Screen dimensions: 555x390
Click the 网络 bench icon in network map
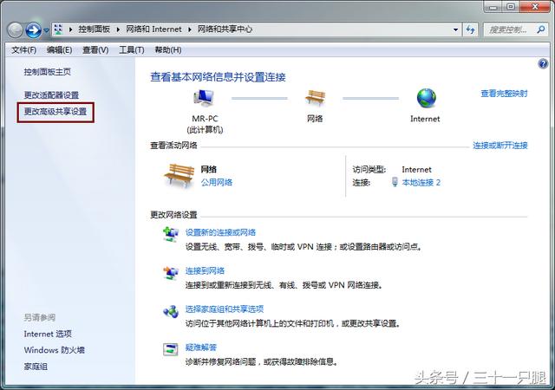(315, 97)
